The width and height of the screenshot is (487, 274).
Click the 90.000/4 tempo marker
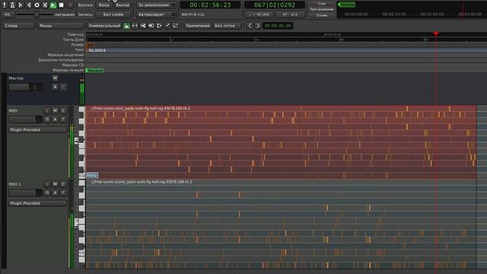click(x=97, y=50)
